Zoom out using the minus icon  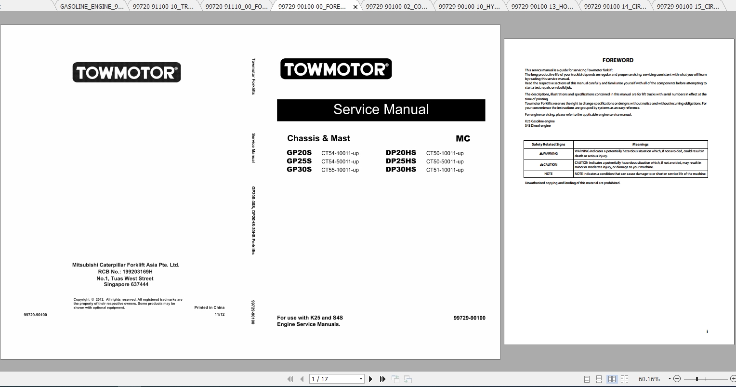tap(677, 379)
